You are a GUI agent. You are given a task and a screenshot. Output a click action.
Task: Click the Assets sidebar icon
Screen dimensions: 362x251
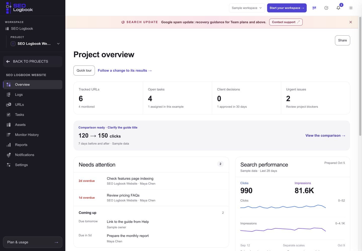[9, 125]
